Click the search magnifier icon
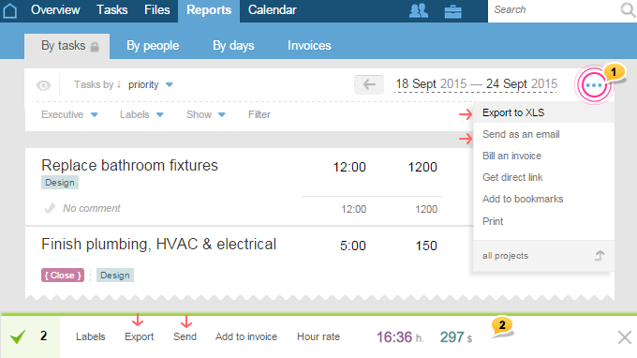Viewport: 637px width, 358px height. [628, 10]
